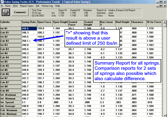Click the scrollbar down arrow in the table

coord(165,116)
